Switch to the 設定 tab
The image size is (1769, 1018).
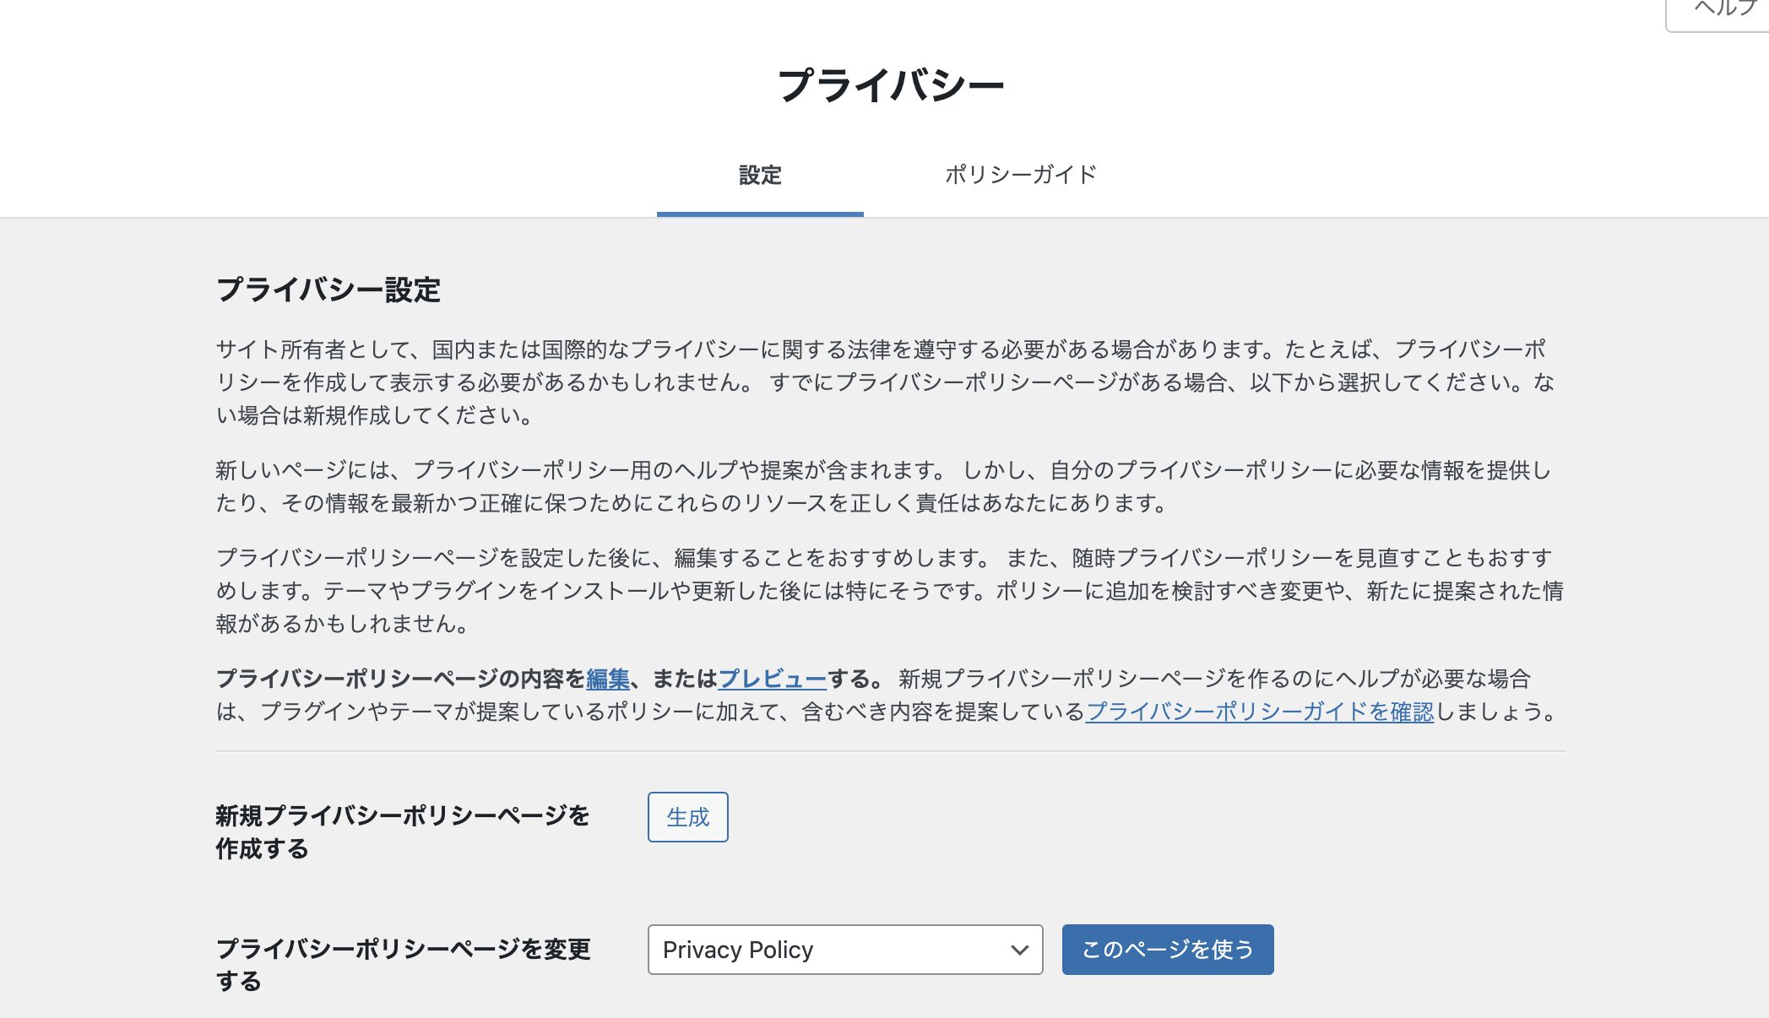point(760,176)
